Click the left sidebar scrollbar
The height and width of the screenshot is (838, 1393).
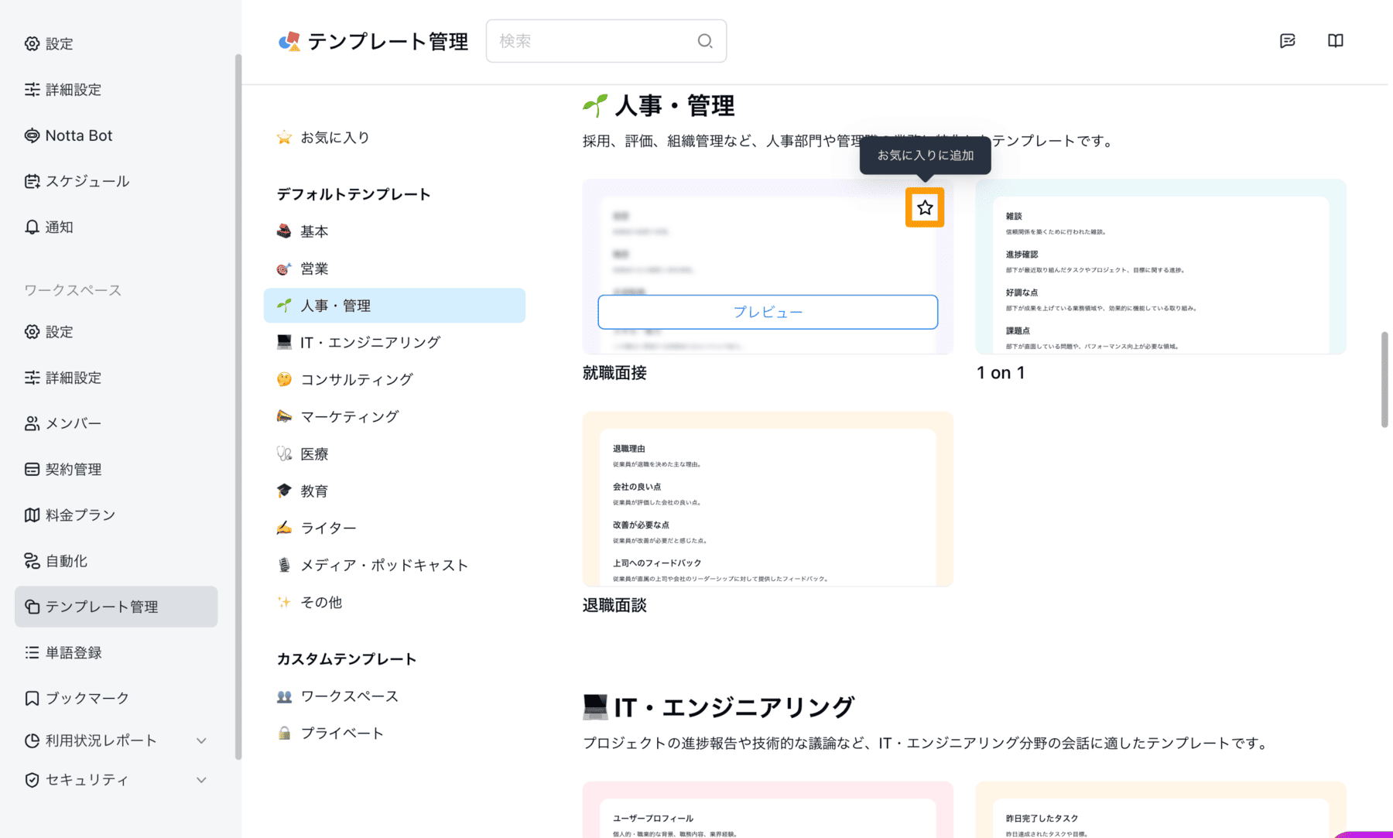[238, 406]
